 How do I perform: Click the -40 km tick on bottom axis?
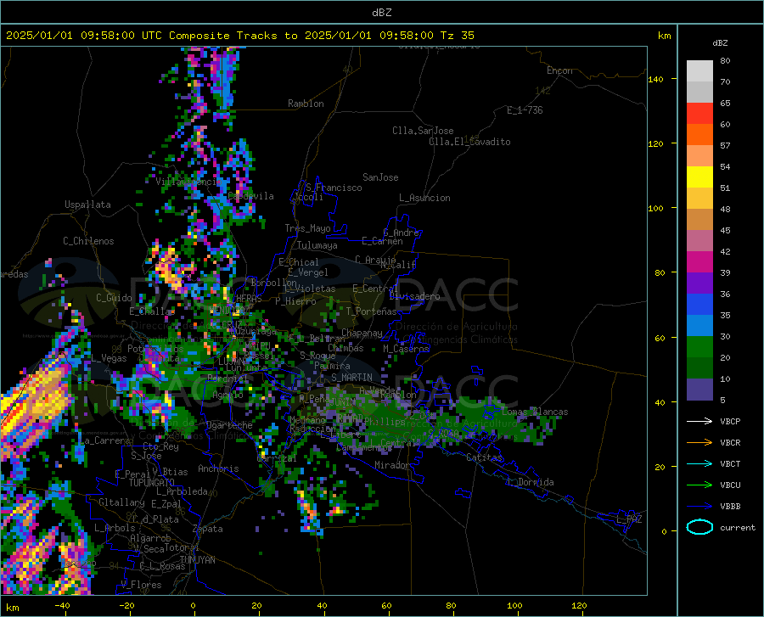click(x=62, y=606)
